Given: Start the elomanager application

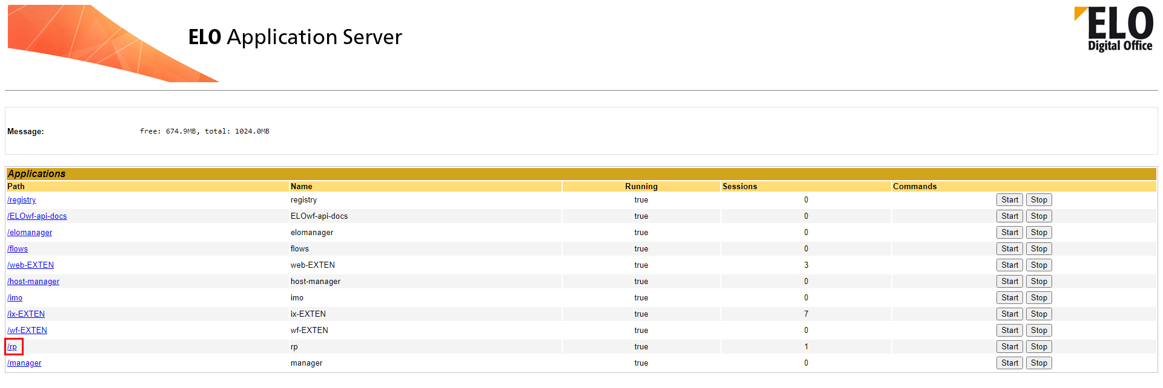Looking at the screenshot, I should click(1010, 233).
